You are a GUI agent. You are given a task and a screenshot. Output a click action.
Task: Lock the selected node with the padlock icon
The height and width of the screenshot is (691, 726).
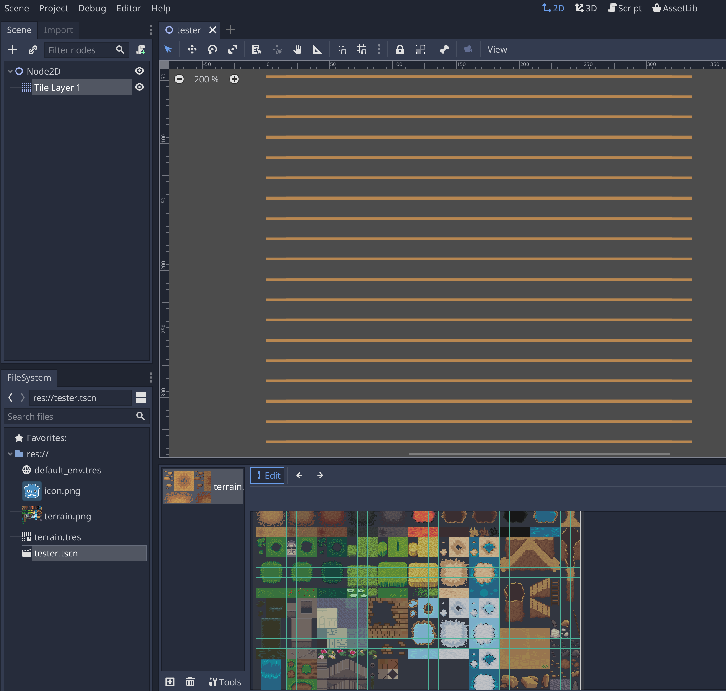pyautogui.click(x=400, y=49)
